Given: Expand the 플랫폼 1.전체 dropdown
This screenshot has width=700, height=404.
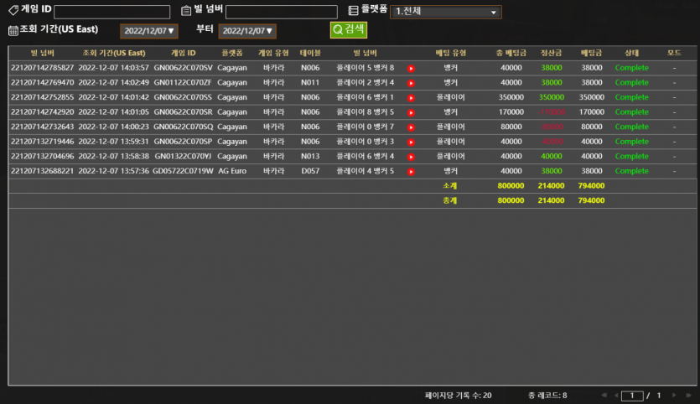Looking at the screenshot, I should point(445,12).
